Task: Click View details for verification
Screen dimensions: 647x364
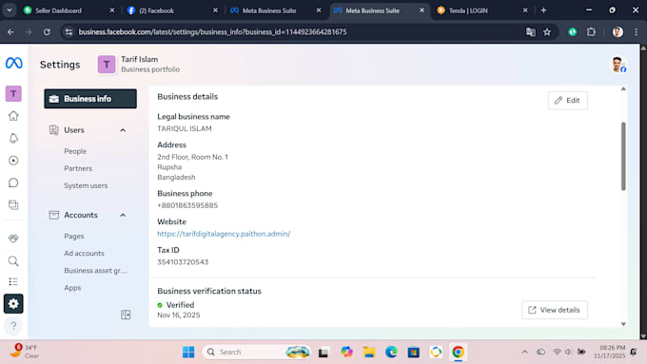Action: tap(555, 310)
